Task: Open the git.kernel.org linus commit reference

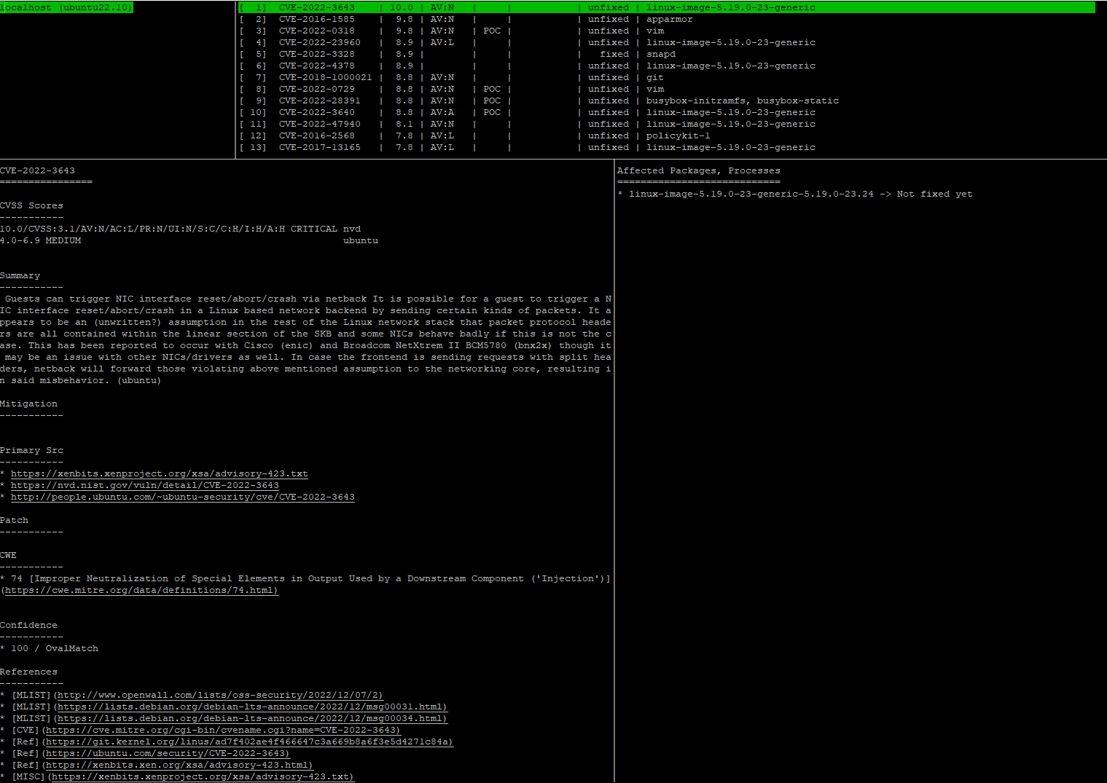Action: point(249,741)
